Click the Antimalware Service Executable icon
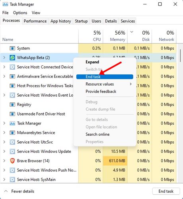Viewport: 183px width, 199px height. pyautogui.click(x=12, y=76)
